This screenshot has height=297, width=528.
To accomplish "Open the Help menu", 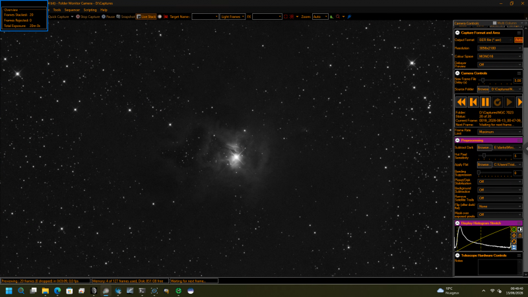I will click(104, 10).
